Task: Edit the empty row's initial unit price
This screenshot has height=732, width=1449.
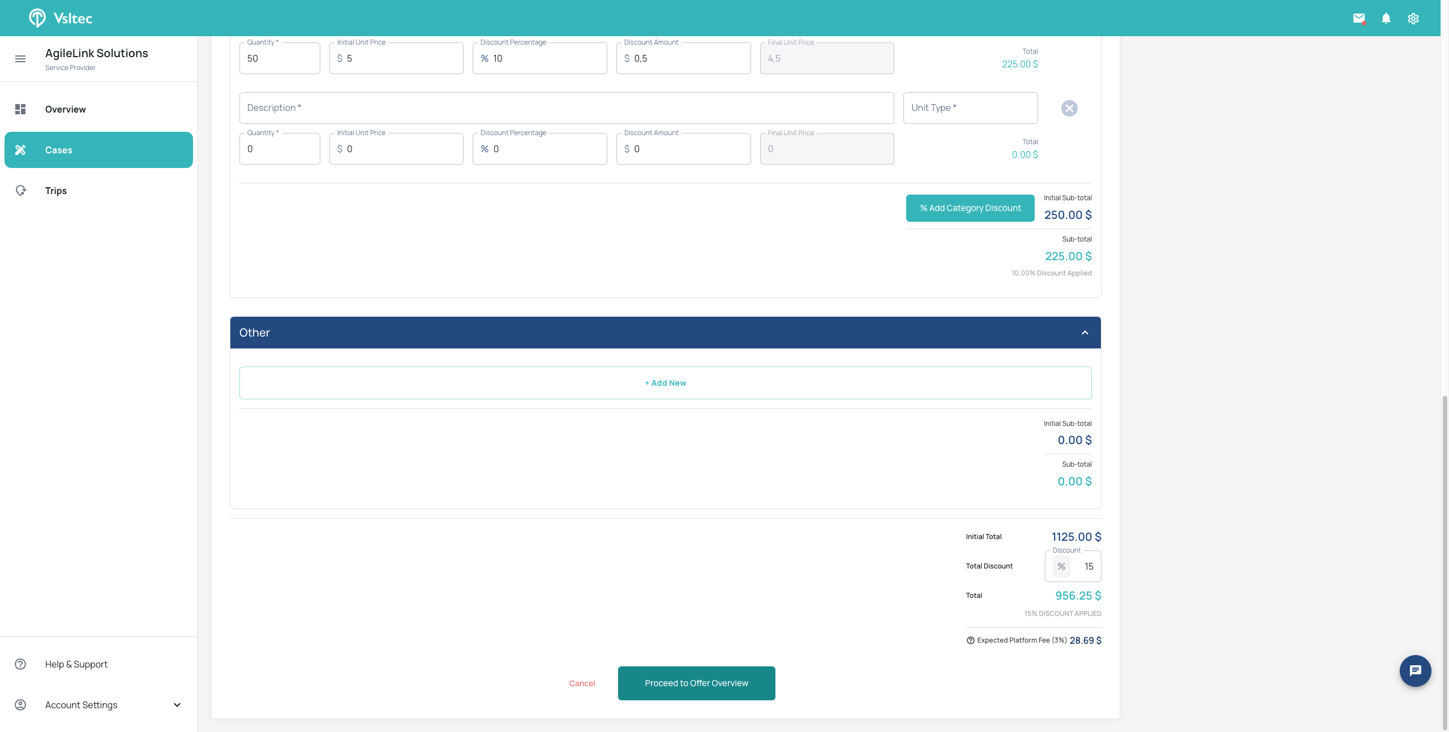Action: [x=396, y=149]
